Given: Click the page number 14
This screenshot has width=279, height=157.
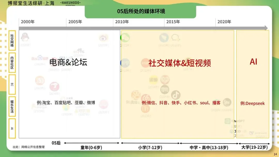Looking at the screenshot, I should [275, 154].
